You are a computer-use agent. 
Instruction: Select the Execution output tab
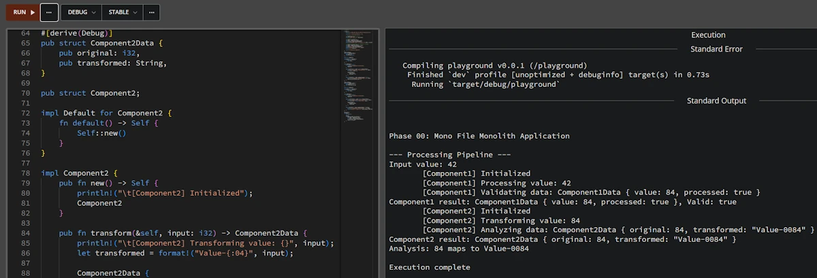708,35
